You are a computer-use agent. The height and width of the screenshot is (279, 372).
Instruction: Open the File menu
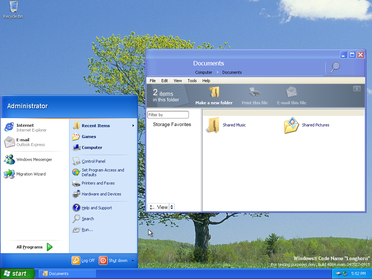[x=153, y=81]
